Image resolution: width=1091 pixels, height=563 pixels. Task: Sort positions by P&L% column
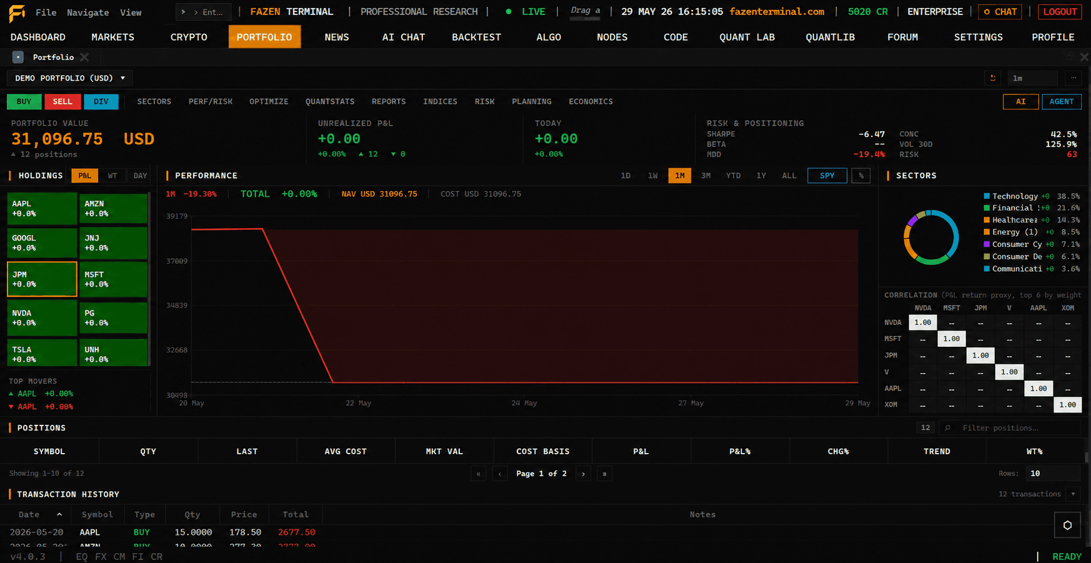[740, 452]
